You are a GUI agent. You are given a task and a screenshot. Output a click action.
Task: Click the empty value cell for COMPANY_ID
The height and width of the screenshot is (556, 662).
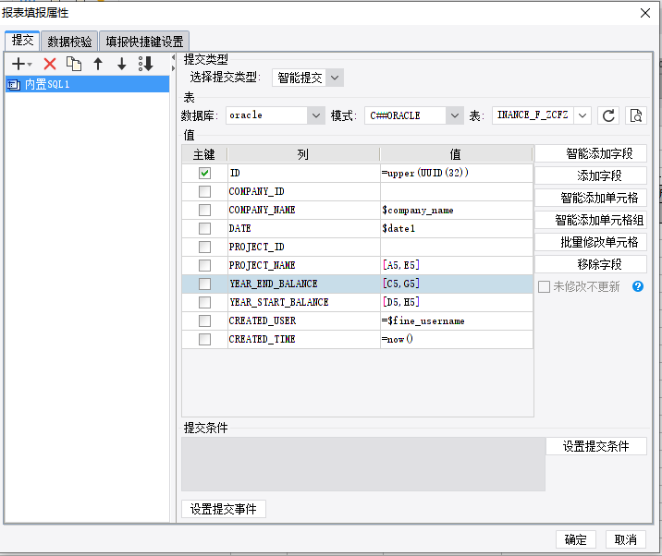pos(457,191)
